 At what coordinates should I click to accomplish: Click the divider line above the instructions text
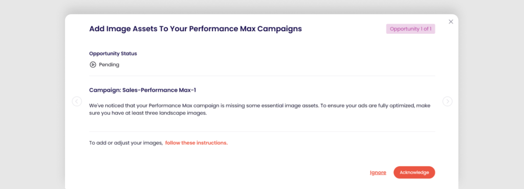click(x=262, y=131)
